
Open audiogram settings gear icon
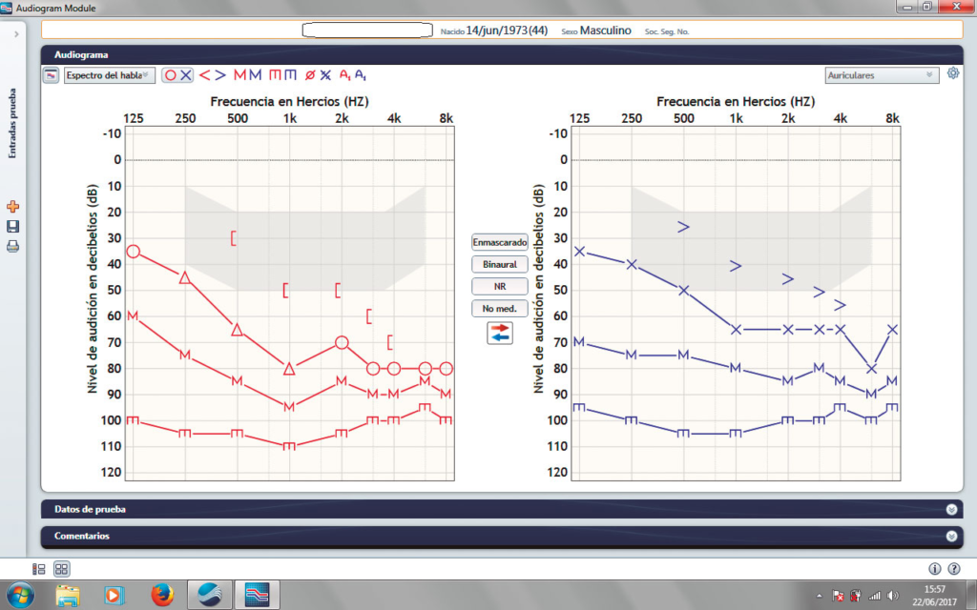[x=952, y=74]
